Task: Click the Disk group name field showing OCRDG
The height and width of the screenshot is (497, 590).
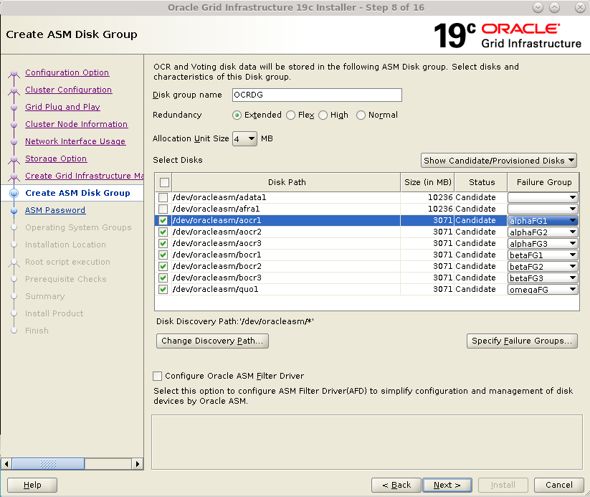Action: pos(316,95)
